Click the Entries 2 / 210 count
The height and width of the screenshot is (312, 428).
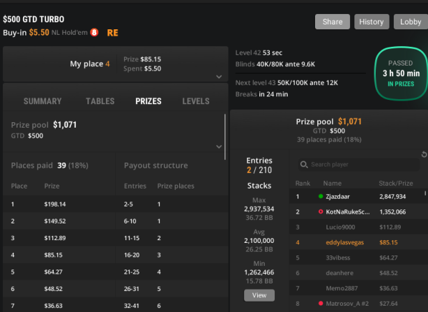coord(259,170)
